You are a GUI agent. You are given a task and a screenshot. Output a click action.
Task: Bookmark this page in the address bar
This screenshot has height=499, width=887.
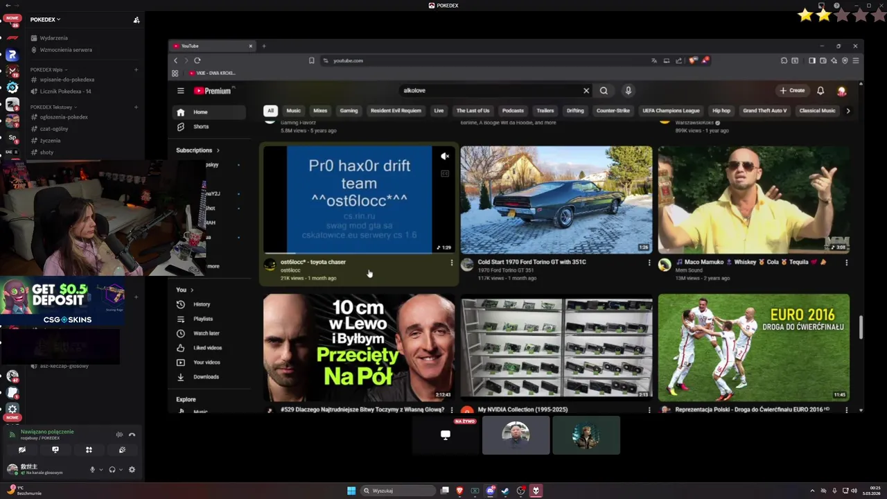(312, 60)
